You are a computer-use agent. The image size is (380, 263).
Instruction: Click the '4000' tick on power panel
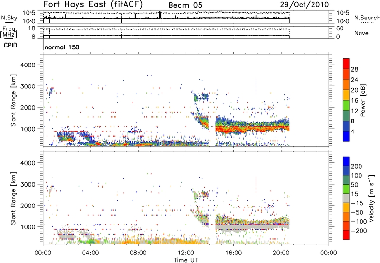(28, 65)
